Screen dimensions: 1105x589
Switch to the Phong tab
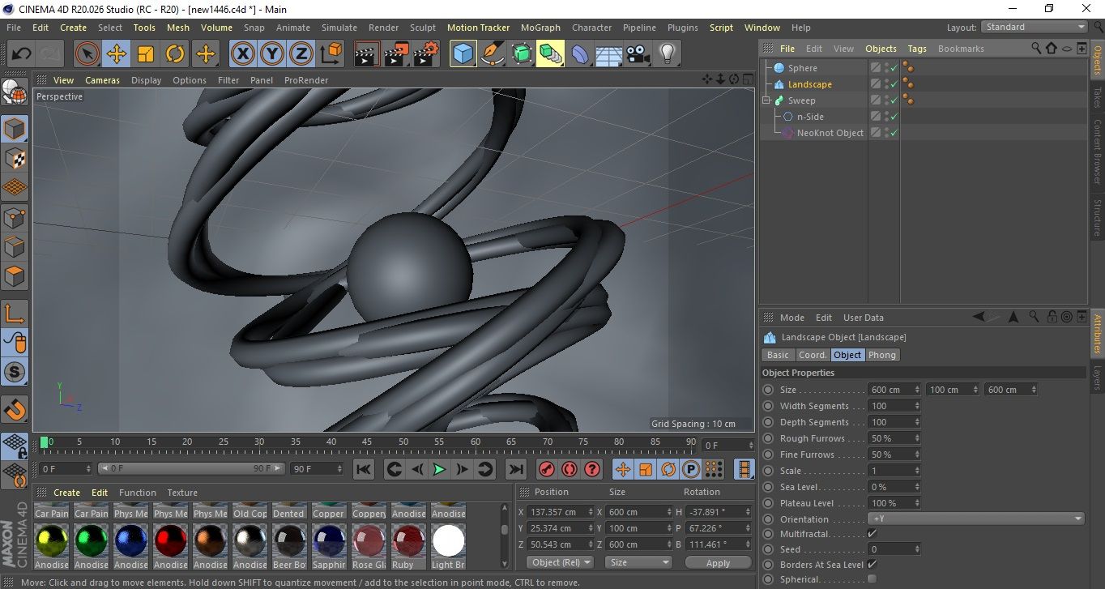point(882,355)
